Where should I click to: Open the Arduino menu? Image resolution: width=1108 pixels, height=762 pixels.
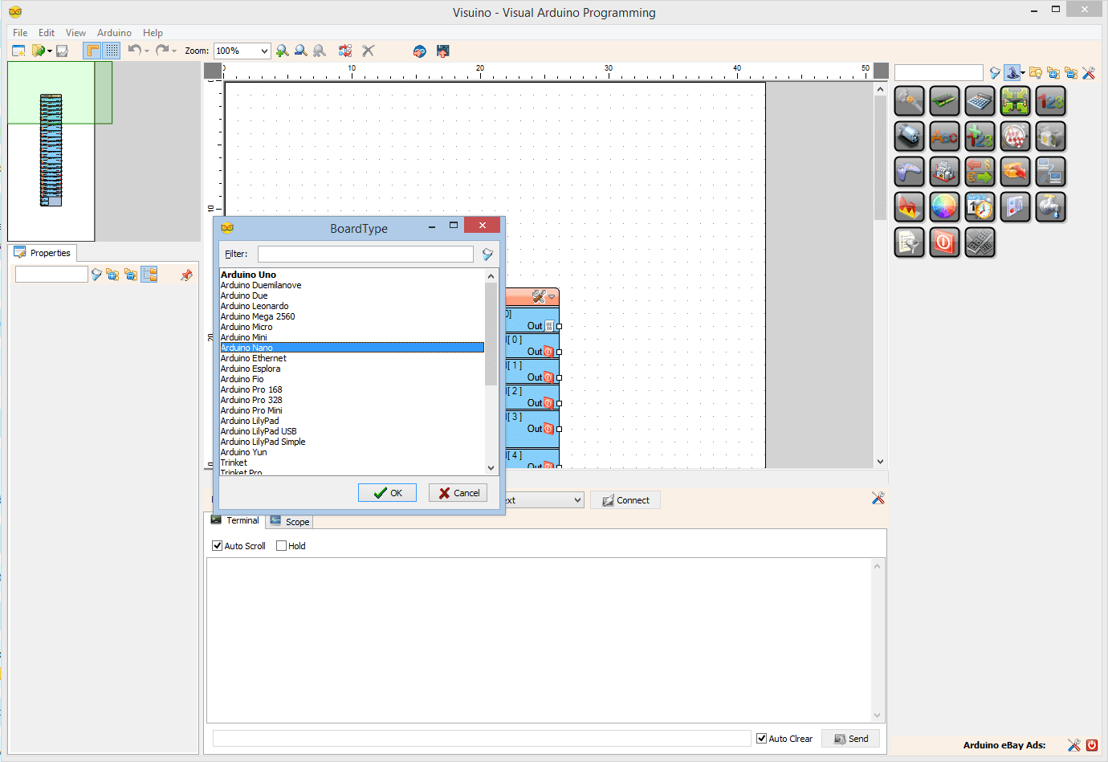(x=114, y=33)
